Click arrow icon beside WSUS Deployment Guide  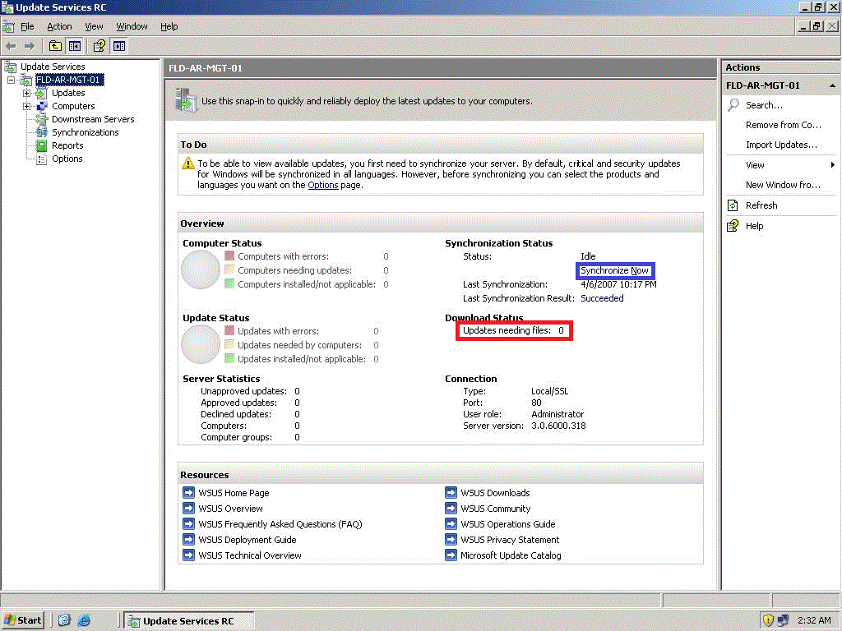point(188,540)
